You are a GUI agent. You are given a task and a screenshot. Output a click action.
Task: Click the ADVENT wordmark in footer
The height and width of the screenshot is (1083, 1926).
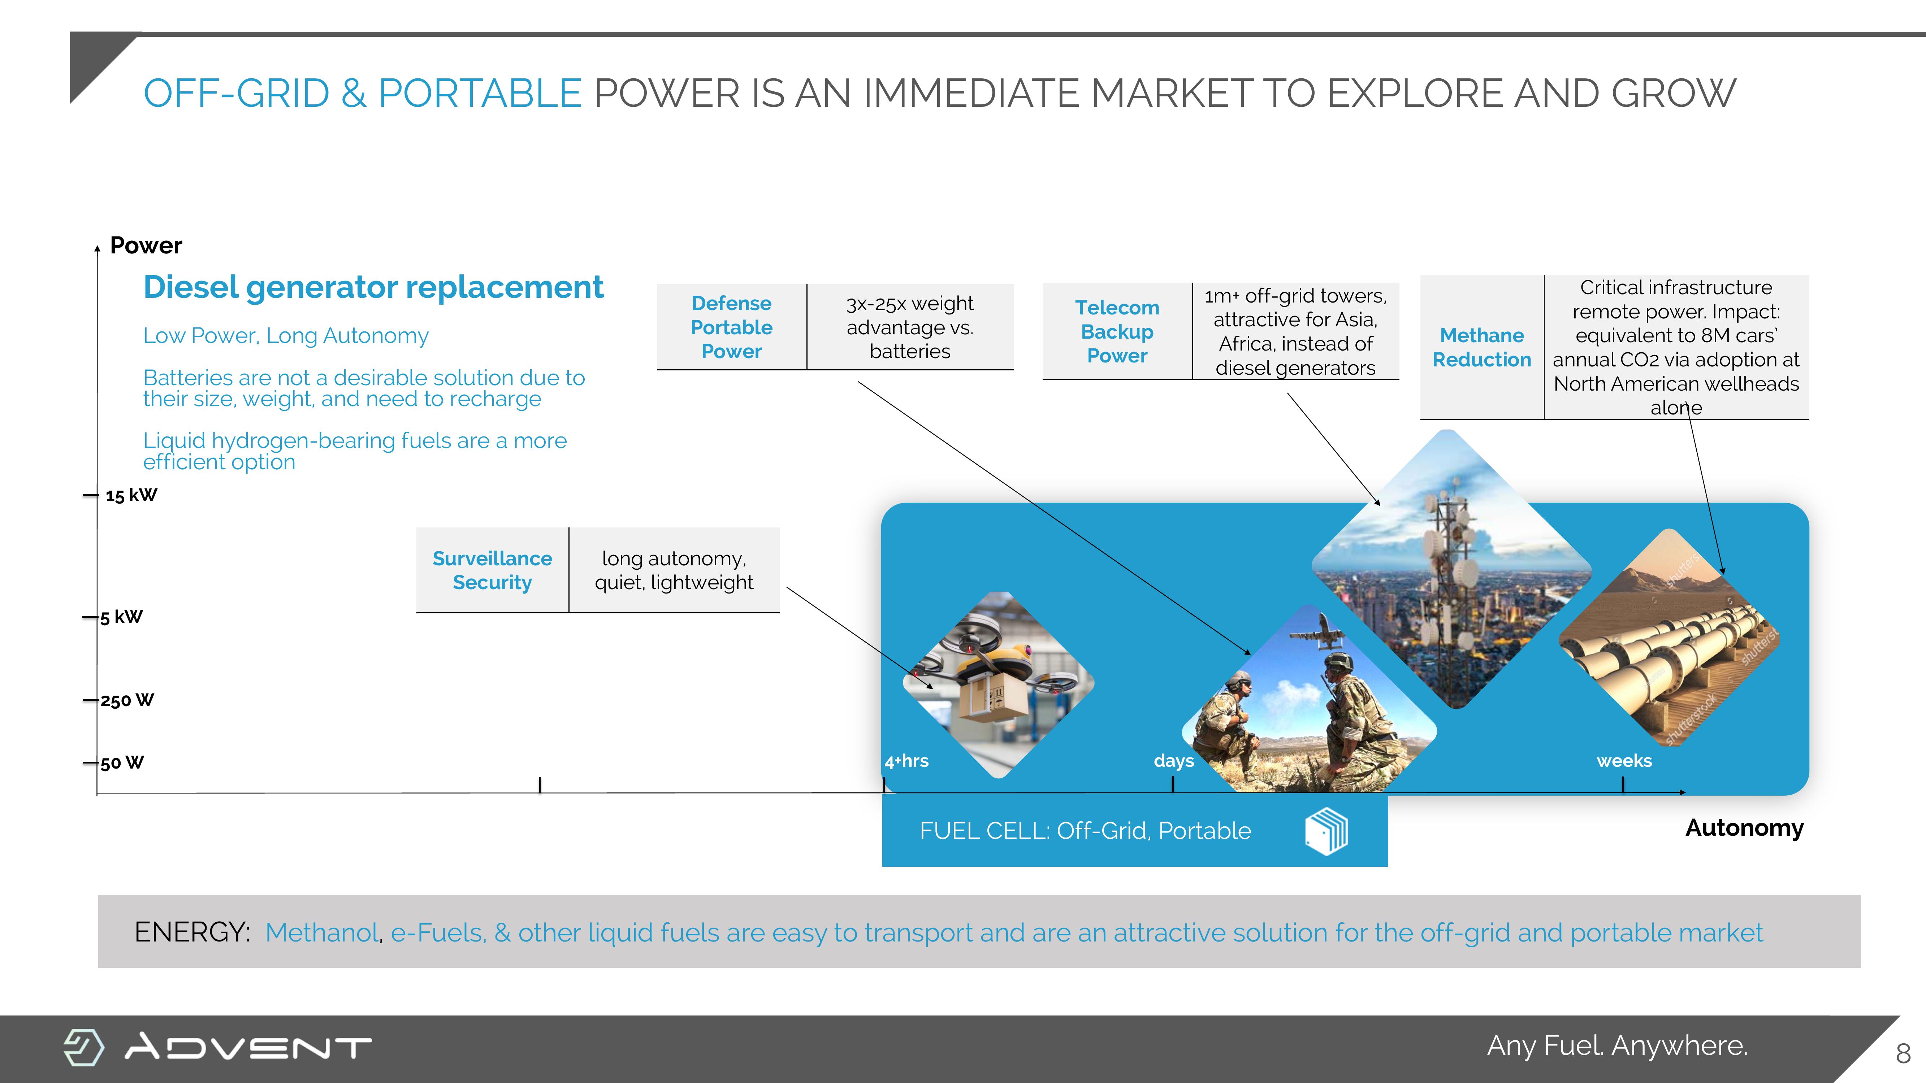pyautogui.click(x=248, y=1047)
